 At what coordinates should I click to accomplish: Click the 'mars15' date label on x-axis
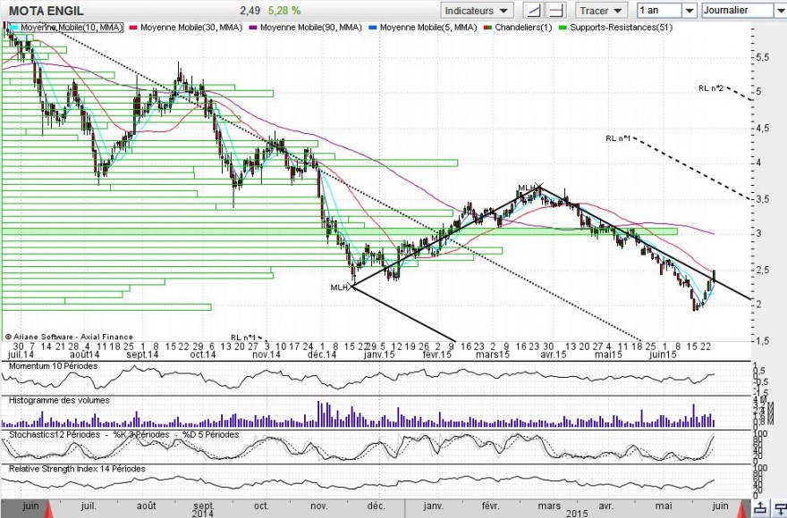(493, 355)
